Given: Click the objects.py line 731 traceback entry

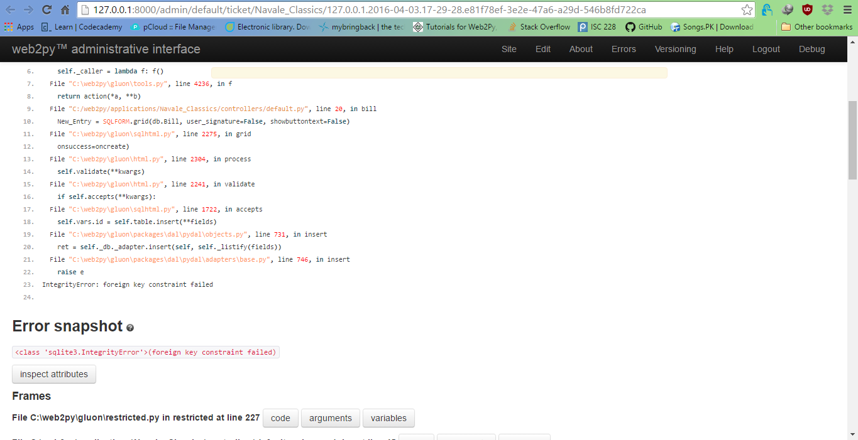Looking at the screenshot, I should [x=189, y=234].
